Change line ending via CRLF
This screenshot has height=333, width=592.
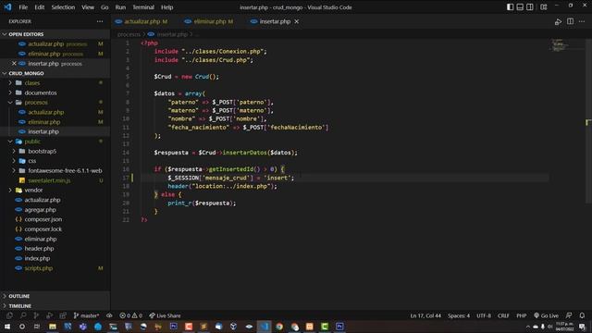point(503,315)
